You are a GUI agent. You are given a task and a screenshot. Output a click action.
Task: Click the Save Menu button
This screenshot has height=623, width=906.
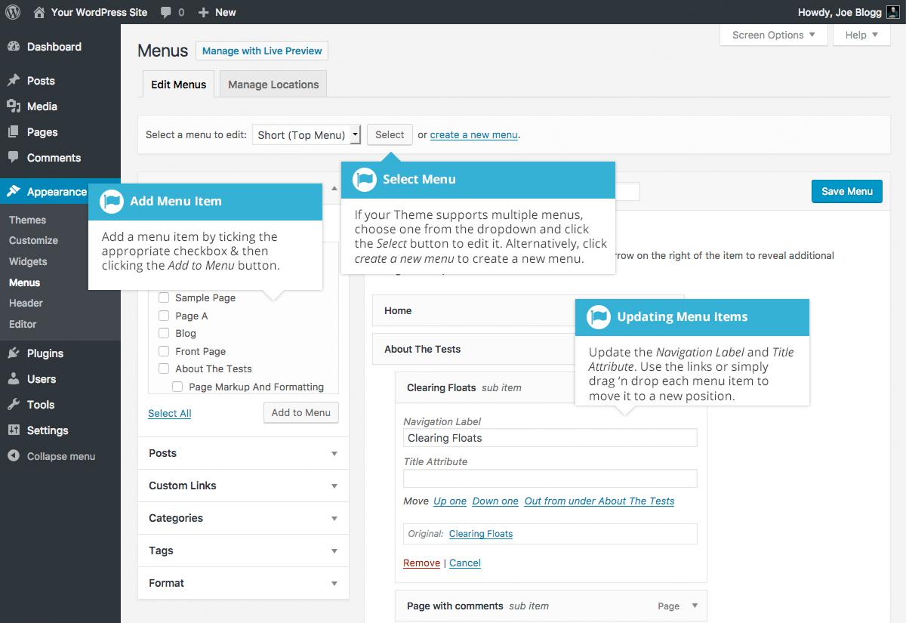click(846, 191)
